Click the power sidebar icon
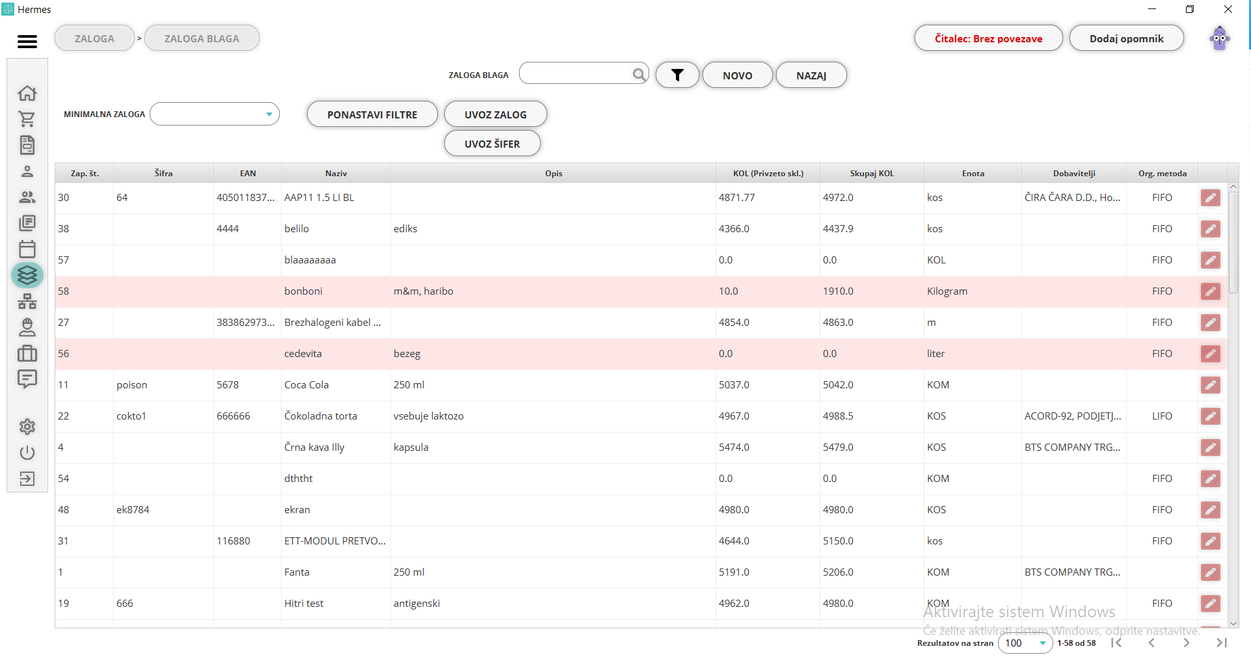 (x=27, y=453)
